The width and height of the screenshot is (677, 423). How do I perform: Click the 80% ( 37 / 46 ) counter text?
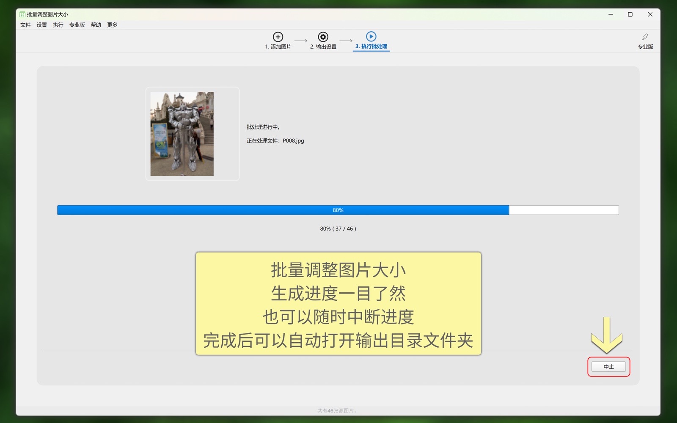point(338,229)
